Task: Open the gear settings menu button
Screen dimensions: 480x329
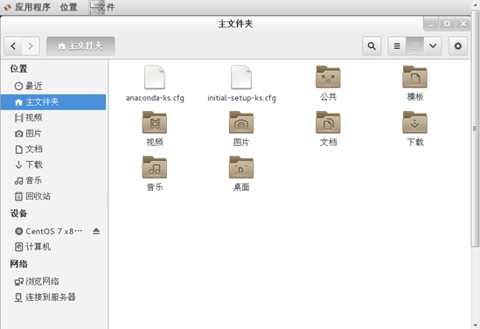Action: point(458,46)
